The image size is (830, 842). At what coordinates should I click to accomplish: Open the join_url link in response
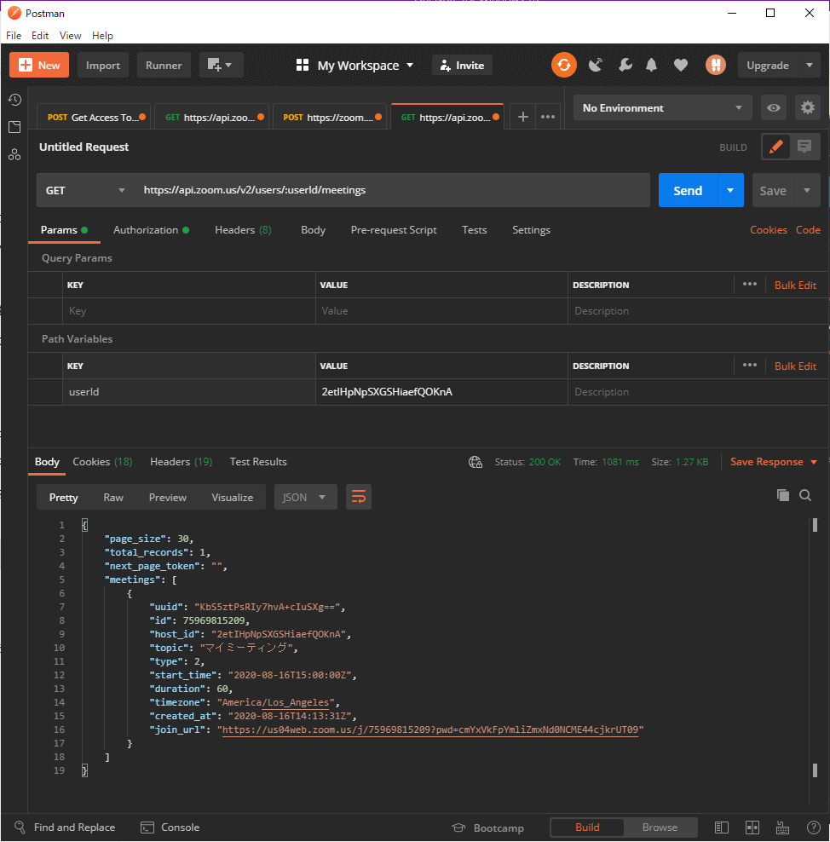pyautogui.click(x=430, y=730)
